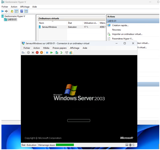Maximize the VM connection window
Image resolution: width=160 pixels, height=150 pixels.
click(125, 43)
